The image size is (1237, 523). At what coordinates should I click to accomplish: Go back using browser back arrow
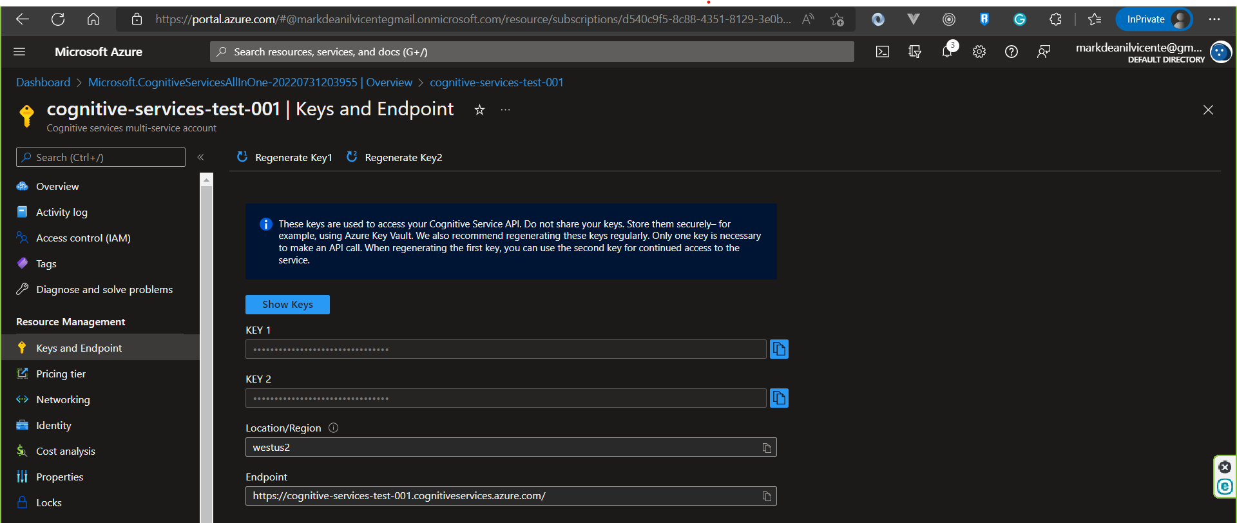coord(23,19)
